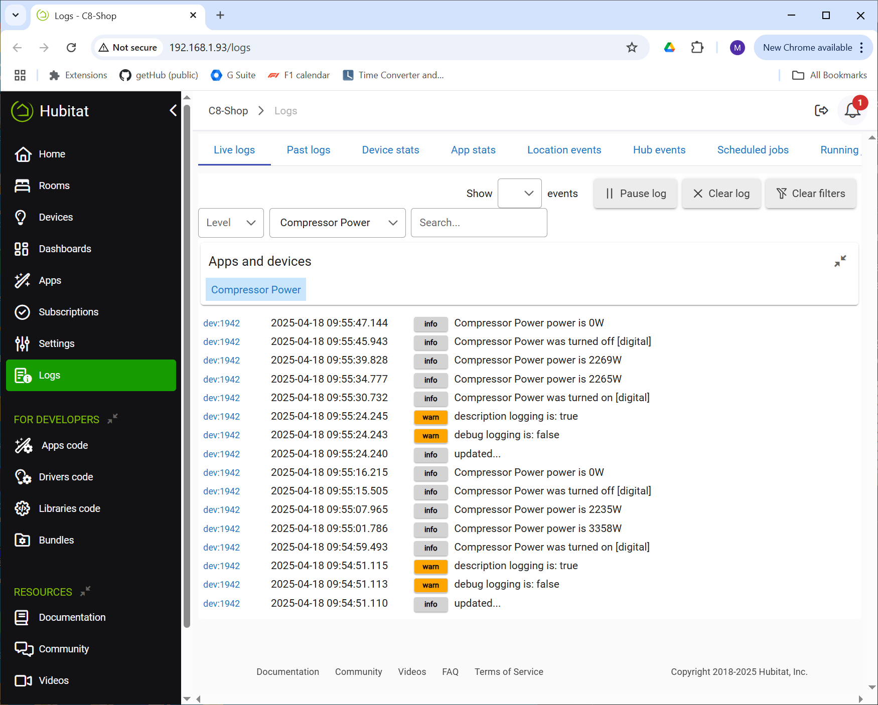Open the Dashboards section
Screen dimensions: 878x705
[x=91, y=249]
